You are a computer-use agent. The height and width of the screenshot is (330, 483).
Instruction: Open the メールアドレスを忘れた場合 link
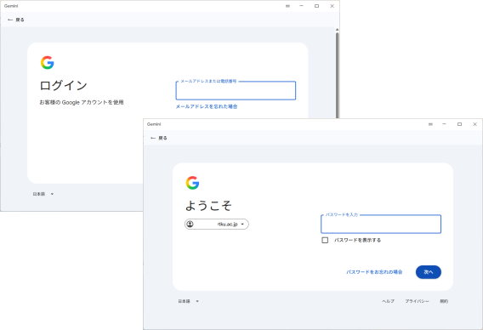click(207, 106)
